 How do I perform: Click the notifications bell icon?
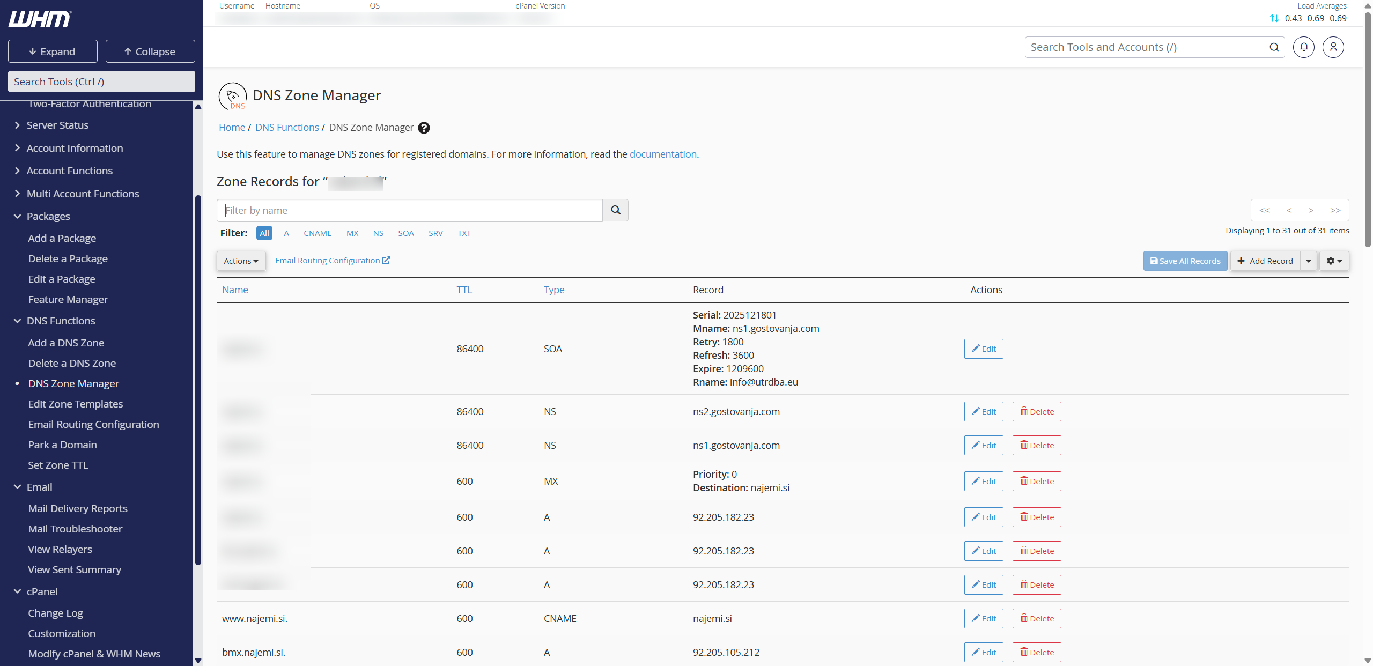click(1303, 47)
